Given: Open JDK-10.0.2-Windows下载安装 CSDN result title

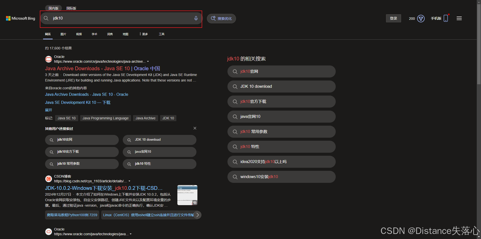Looking at the screenshot, I should click(x=104, y=188).
